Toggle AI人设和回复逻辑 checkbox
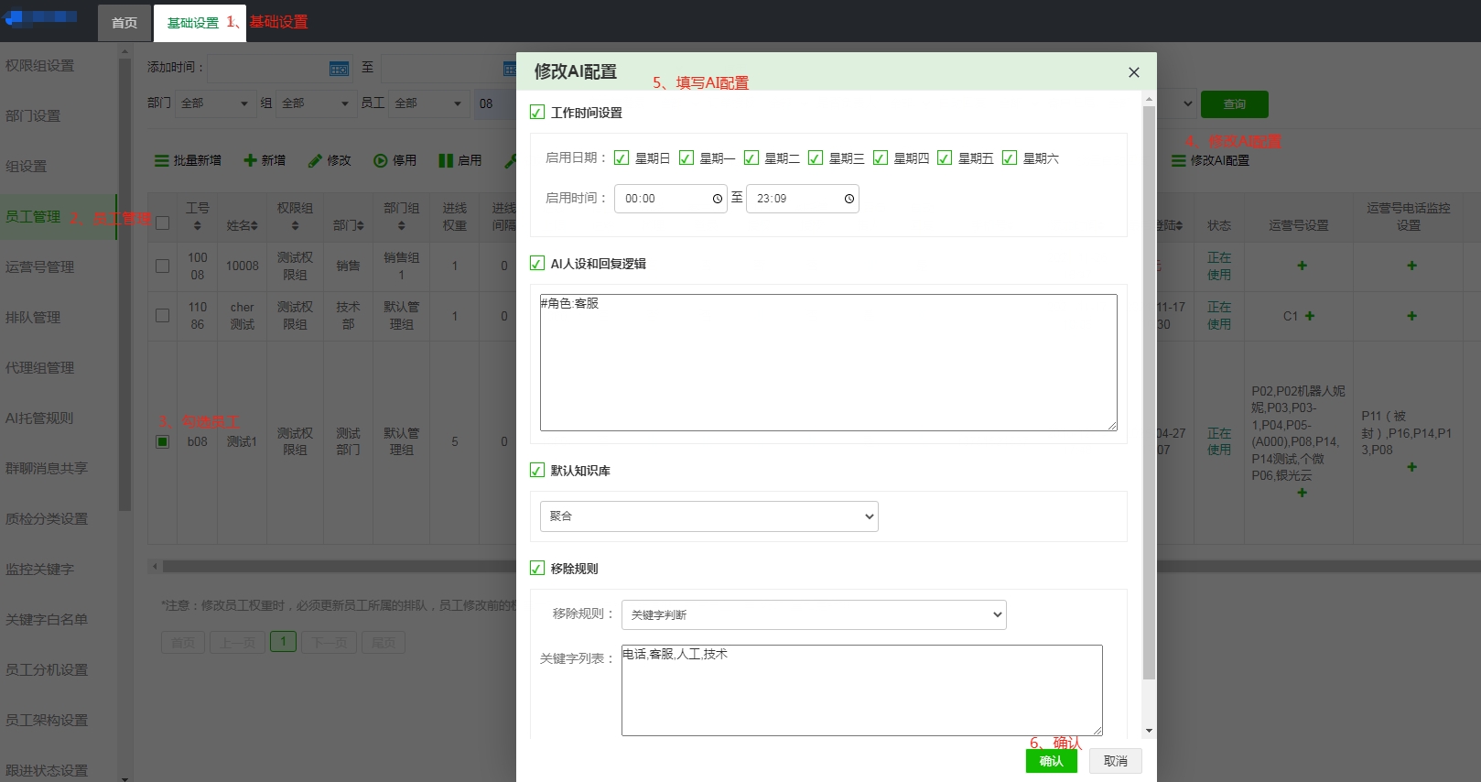Image resolution: width=1481 pixels, height=782 pixels. pyautogui.click(x=537, y=263)
